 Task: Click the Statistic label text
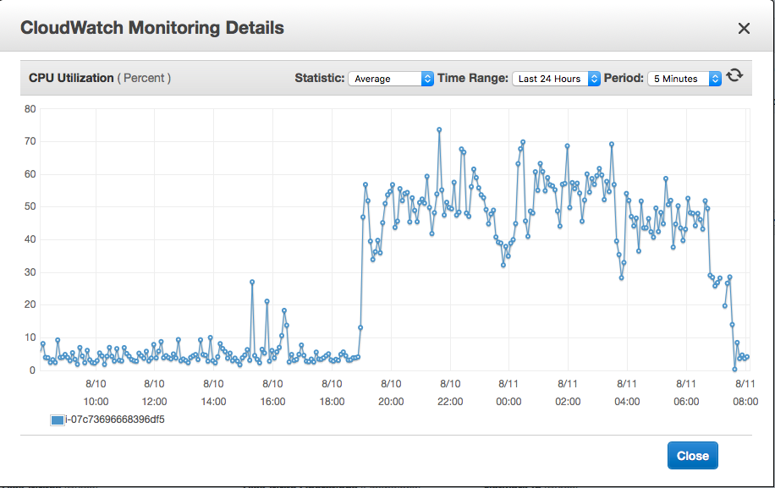(x=319, y=78)
